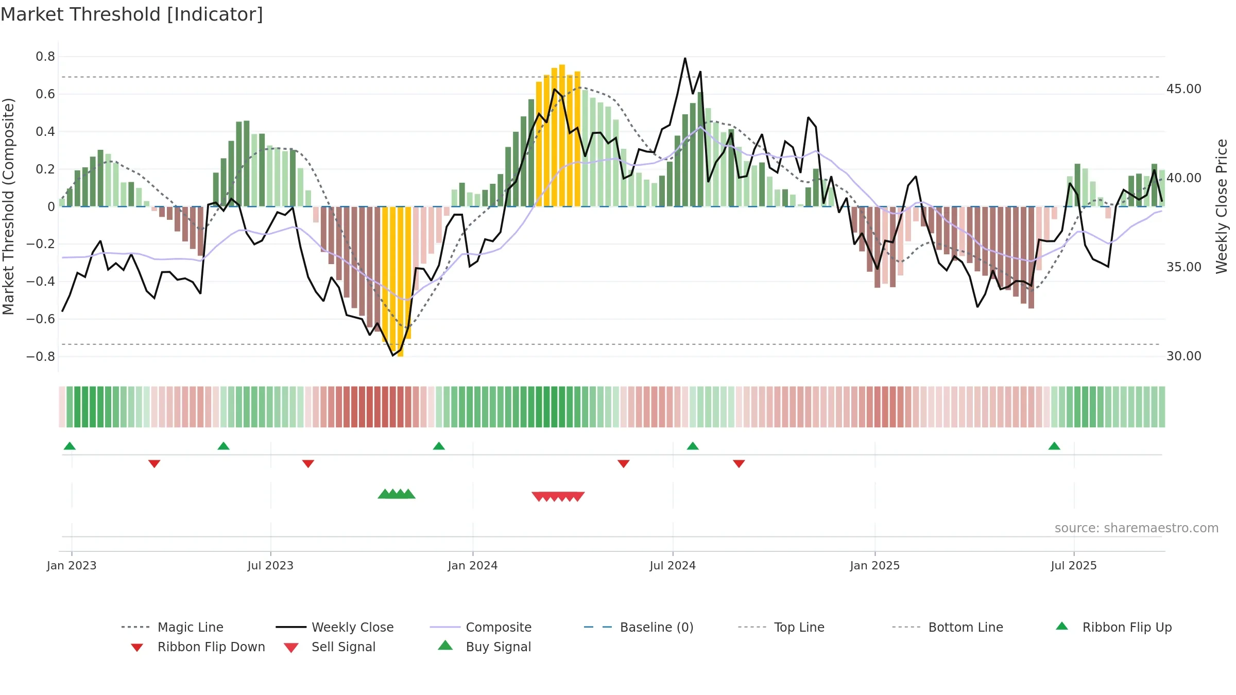Click the ribbon flip up marker before Jul 2025
1236x695 pixels.
pos(1054,446)
